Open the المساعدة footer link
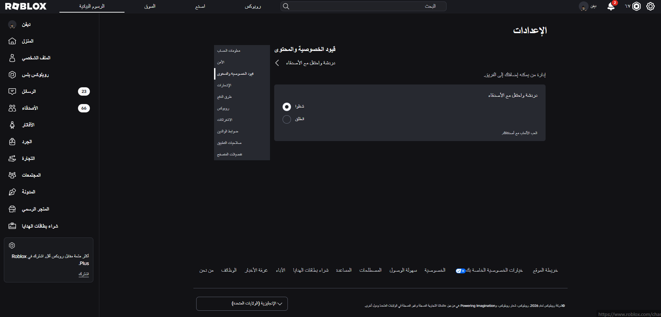This screenshot has height=317, width=661. [344, 270]
